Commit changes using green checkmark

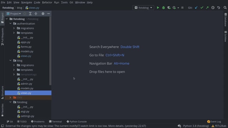coord(202,7)
